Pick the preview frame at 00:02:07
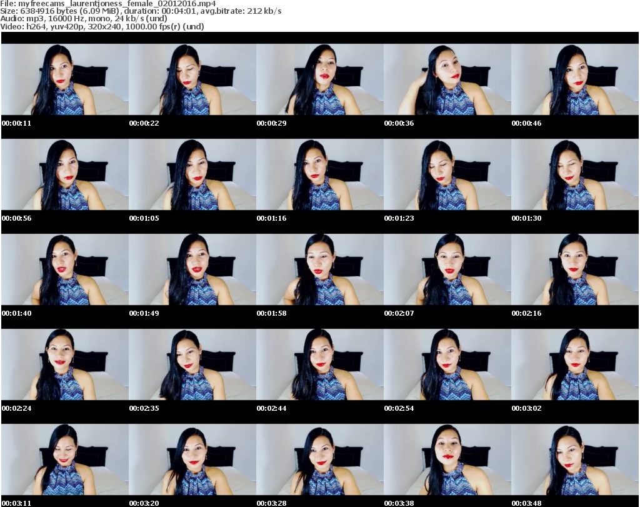This screenshot has width=640, height=507. pos(447,269)
